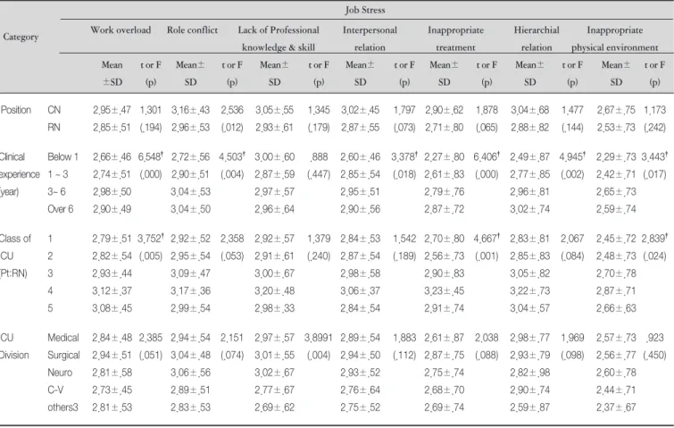Click Position physical environment t value "1.173"
Viewport: 674px width, 428px height.
[654, 110]
